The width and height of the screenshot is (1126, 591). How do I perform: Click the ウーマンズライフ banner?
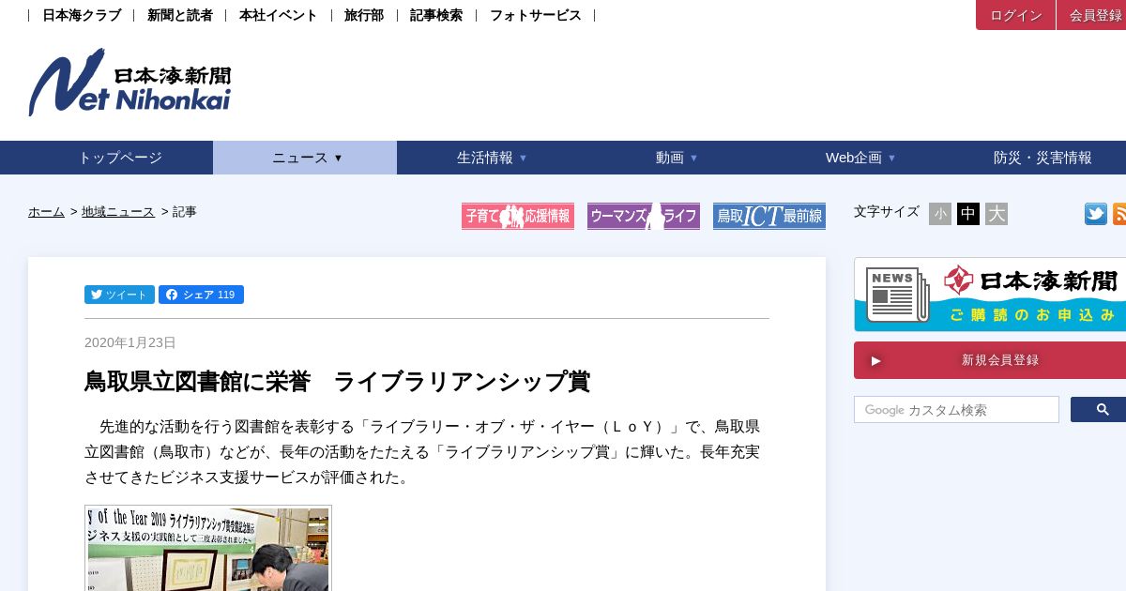pyautogui.click(x=644, y=216)
